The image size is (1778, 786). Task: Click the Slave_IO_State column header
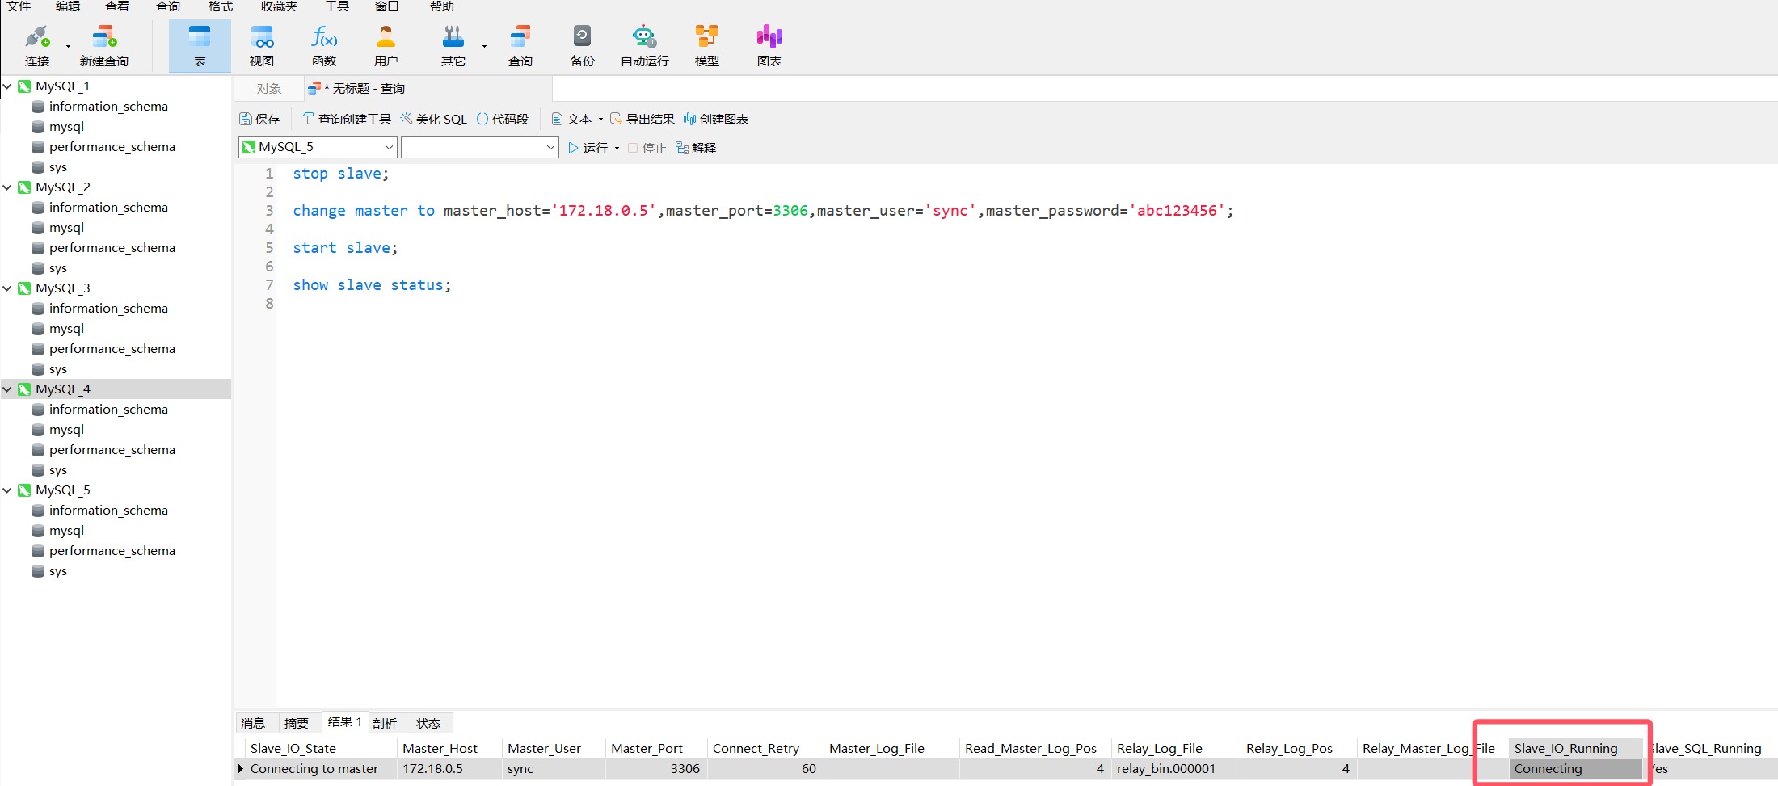(320, 748)
